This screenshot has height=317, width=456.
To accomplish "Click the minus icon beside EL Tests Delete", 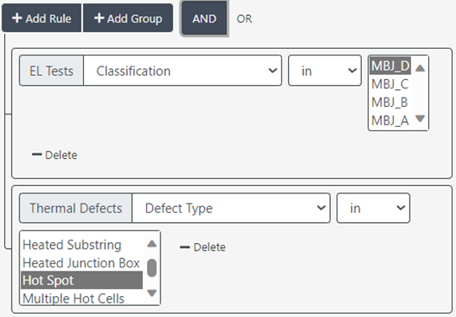I will click(37, 154).
